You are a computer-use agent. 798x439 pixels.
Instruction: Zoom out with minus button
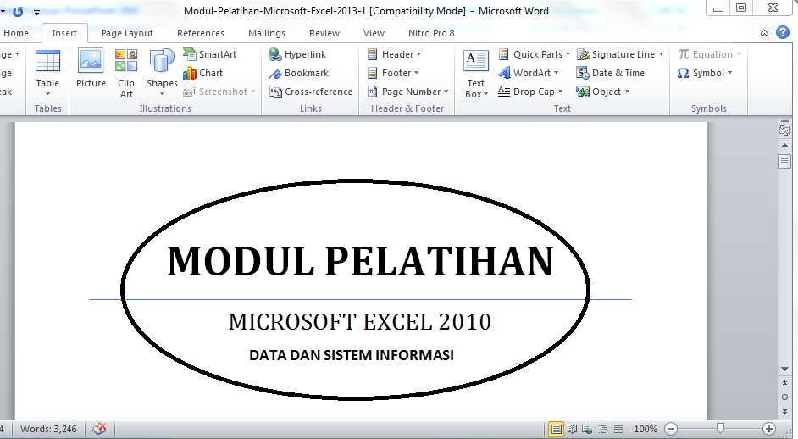click(x=671, y=429)
